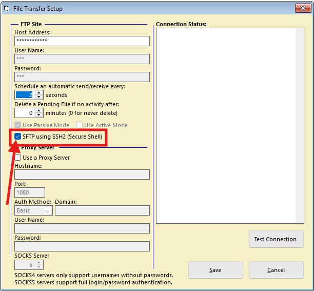This screenshot has height=291, width=314.
Task: Click the SOCKS Server value field showing 5
Action: [25, 265]
